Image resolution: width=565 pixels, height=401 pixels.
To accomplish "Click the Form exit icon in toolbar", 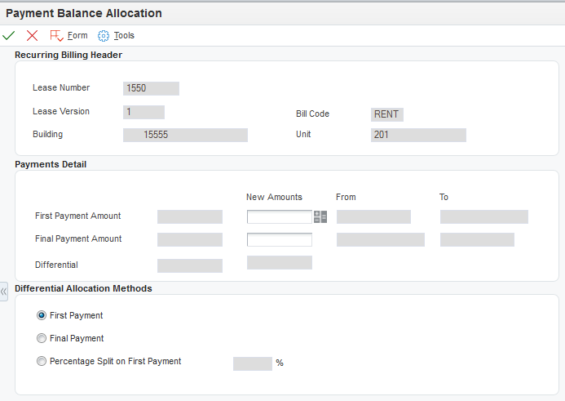I will click(x=56, y=36).
